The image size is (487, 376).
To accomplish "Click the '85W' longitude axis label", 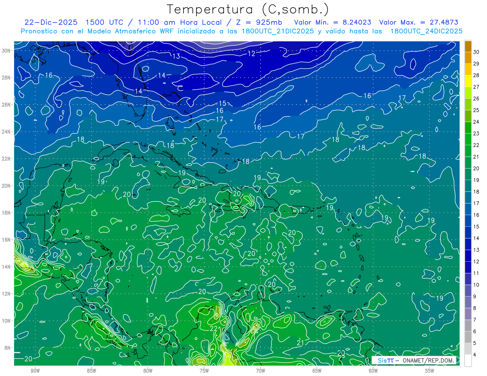I will (x=91, y=371).
